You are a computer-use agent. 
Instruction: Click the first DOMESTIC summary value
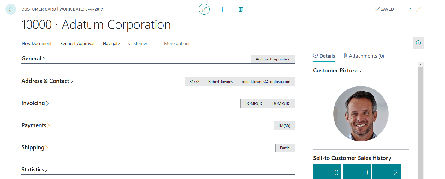point(254,103)
